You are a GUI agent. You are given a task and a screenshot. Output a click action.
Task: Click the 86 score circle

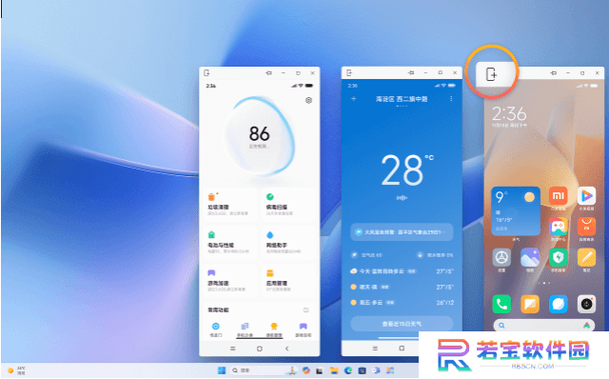point(260,136)
